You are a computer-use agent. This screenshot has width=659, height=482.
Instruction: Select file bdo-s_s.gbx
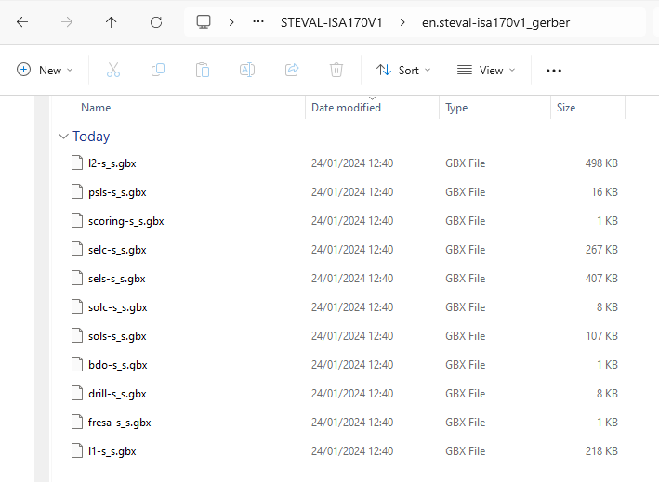(117, 365)
